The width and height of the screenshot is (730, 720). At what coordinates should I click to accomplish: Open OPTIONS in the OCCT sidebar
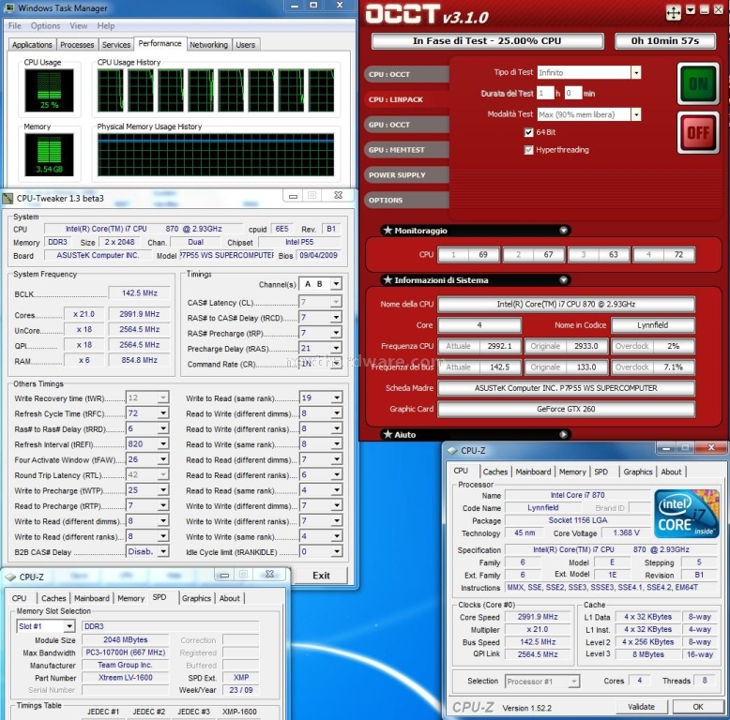coord(406,200)
